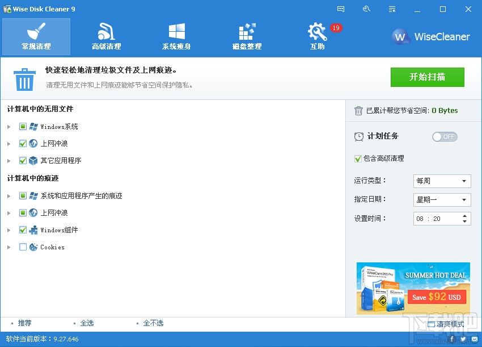Viewport: 482px width, 347px height.
Task: Click the Cookies cookie icon
Action: tap(33, 247)
